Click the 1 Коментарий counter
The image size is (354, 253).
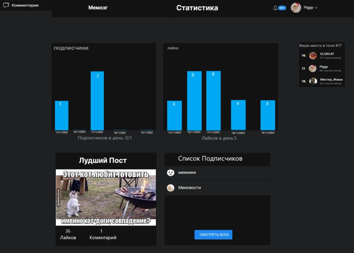[103, 234]
